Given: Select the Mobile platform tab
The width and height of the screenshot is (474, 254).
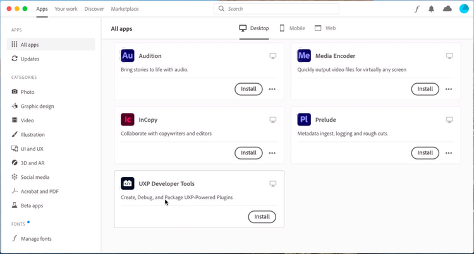Looking at the screenshot, I should 292,28.
